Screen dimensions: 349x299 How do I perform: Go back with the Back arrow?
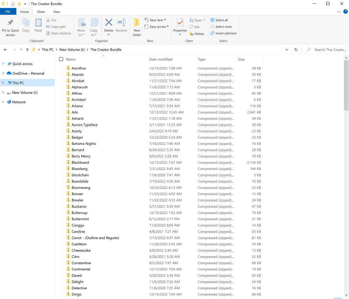6,49
